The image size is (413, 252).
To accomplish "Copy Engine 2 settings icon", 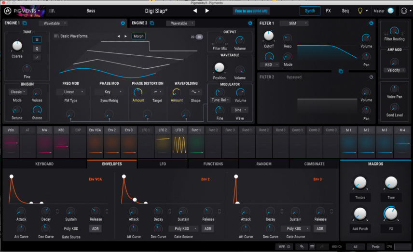I will [x=152, y=23].
